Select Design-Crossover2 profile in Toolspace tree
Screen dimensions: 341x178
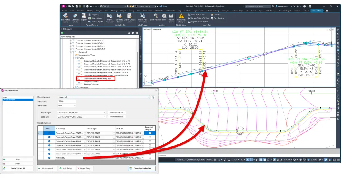pyautogui.click(x=91, y=81)
